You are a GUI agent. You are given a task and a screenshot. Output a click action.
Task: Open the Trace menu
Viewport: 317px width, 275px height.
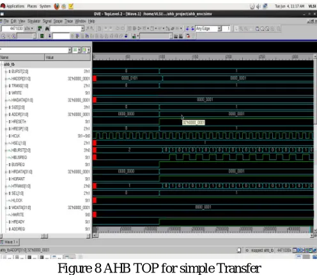69,21
